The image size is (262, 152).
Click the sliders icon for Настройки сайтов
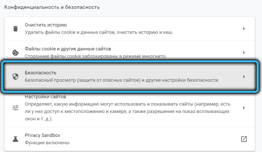(15, 108)
